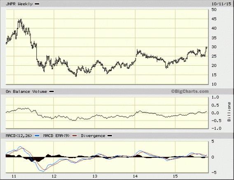
Task: Click the year 14 marker on timeline
Action: [135, 176]
